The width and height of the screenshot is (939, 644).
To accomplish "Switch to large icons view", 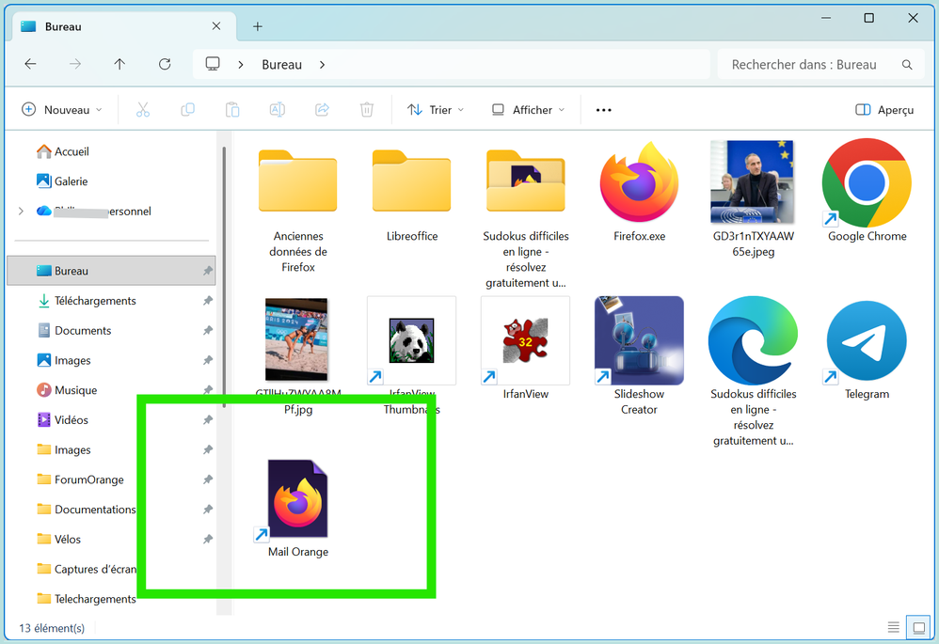I will [915, 627].
